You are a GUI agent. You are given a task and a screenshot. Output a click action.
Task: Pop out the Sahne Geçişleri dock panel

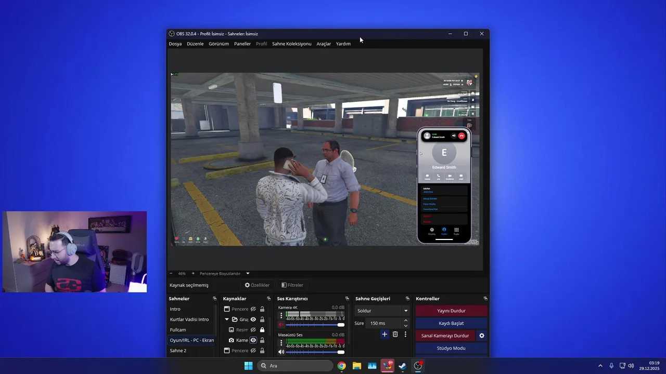tap(407, 299)
